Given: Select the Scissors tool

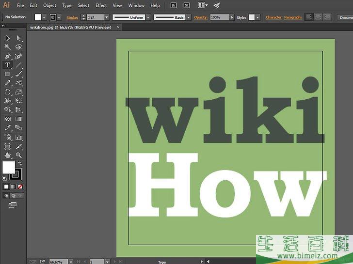Looking at the screenshot, I should pyautogui.click(x=18, y=83).
